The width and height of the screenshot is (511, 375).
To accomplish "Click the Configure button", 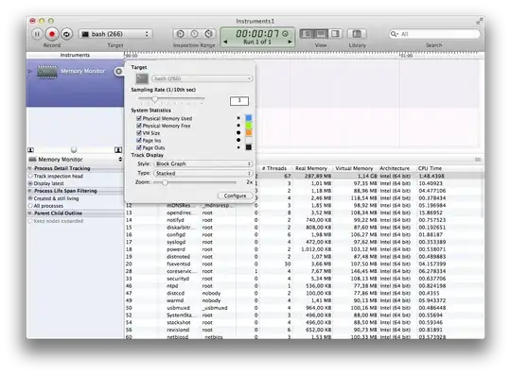I will click(235, 196).
